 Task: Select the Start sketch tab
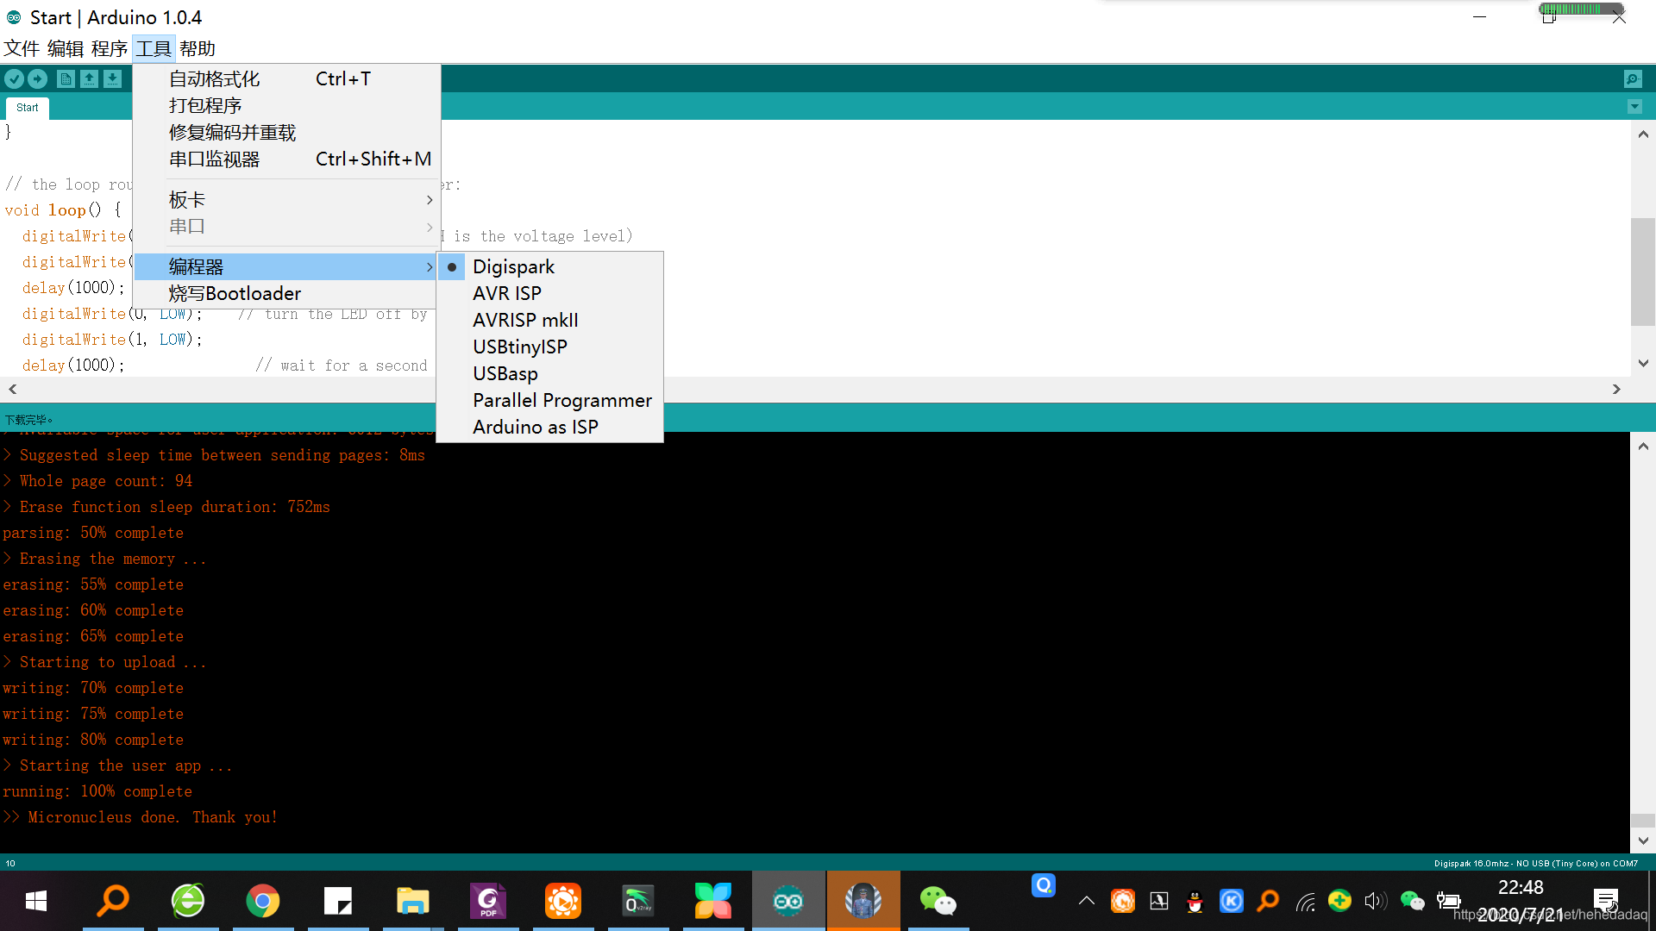(28, 108)
